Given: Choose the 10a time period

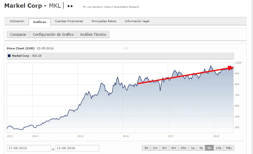Looking at the screenshot, I should click(x=218, y=148).
